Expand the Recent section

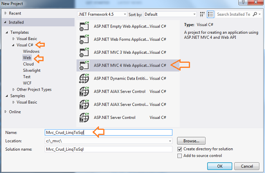point(5,13)
